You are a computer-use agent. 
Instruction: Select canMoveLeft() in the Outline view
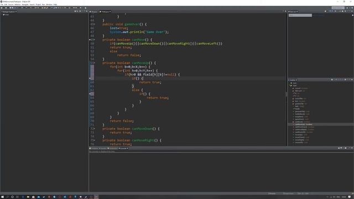(x=304, y=132)
